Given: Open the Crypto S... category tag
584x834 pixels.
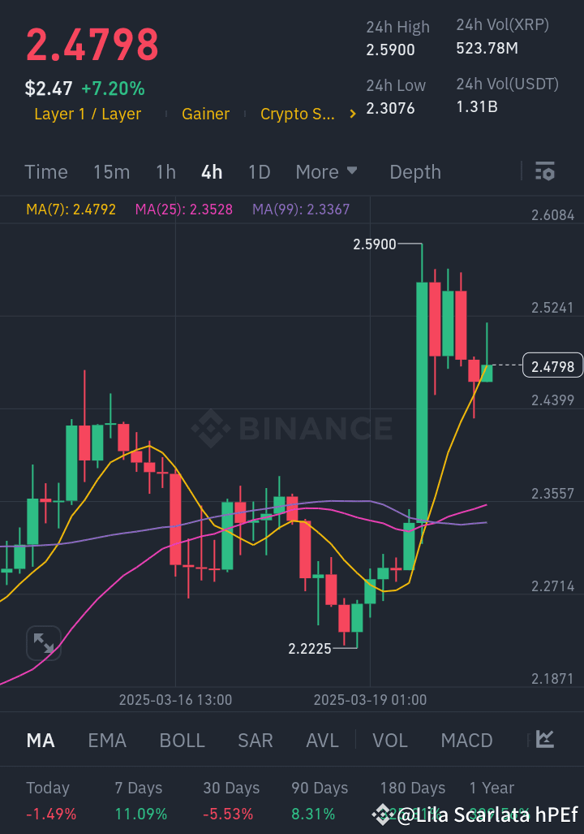Looking at the screenshot, I should tap(297, 115).
